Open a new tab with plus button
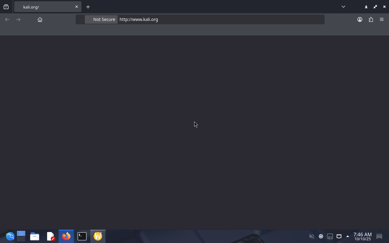 point(88,7)
